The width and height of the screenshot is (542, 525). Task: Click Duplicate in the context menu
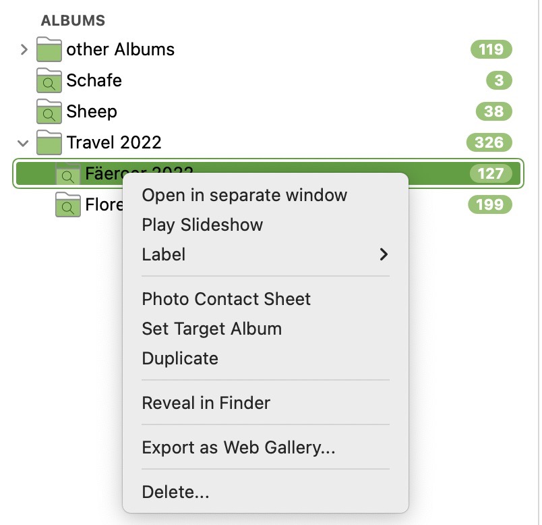coord(180,358)
